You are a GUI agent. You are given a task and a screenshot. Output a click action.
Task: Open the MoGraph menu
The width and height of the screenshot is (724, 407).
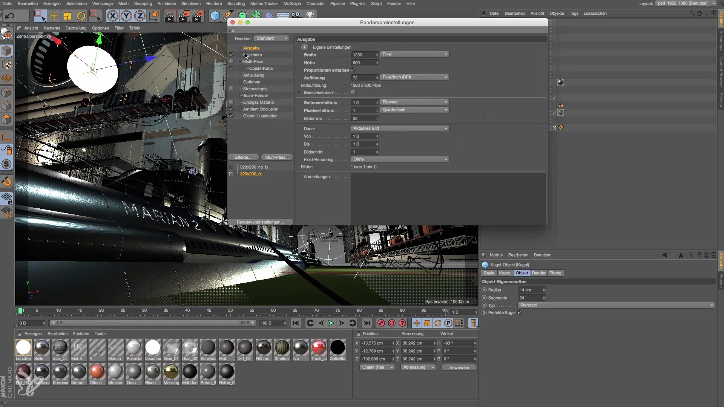[x=292, y=3]
